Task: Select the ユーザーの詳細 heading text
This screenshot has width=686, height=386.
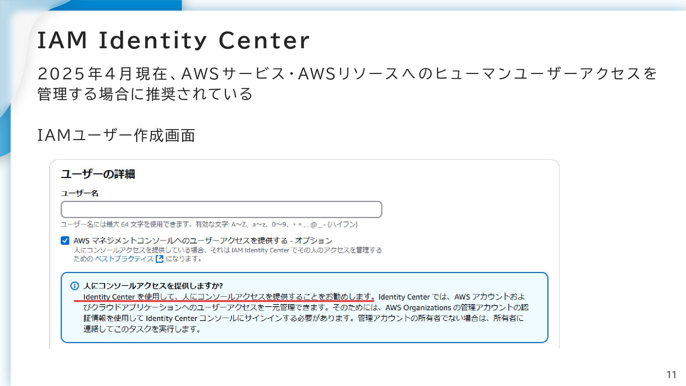Action: (98, 174)
